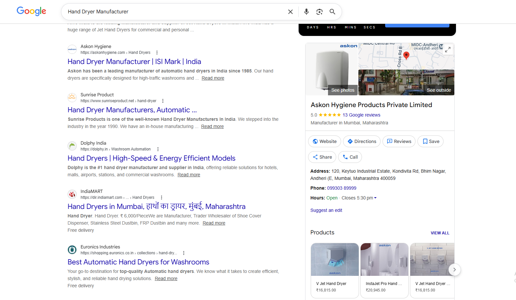This screenshot has width=516, height=300.
Task: Open See photos thumbnail
Action: pos(332,69)
